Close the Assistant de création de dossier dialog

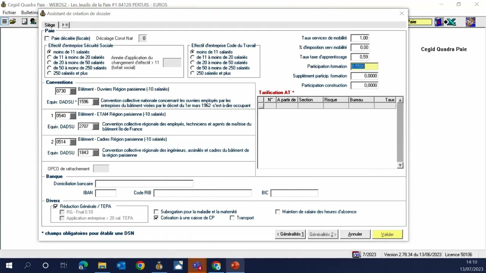[402, 13]
